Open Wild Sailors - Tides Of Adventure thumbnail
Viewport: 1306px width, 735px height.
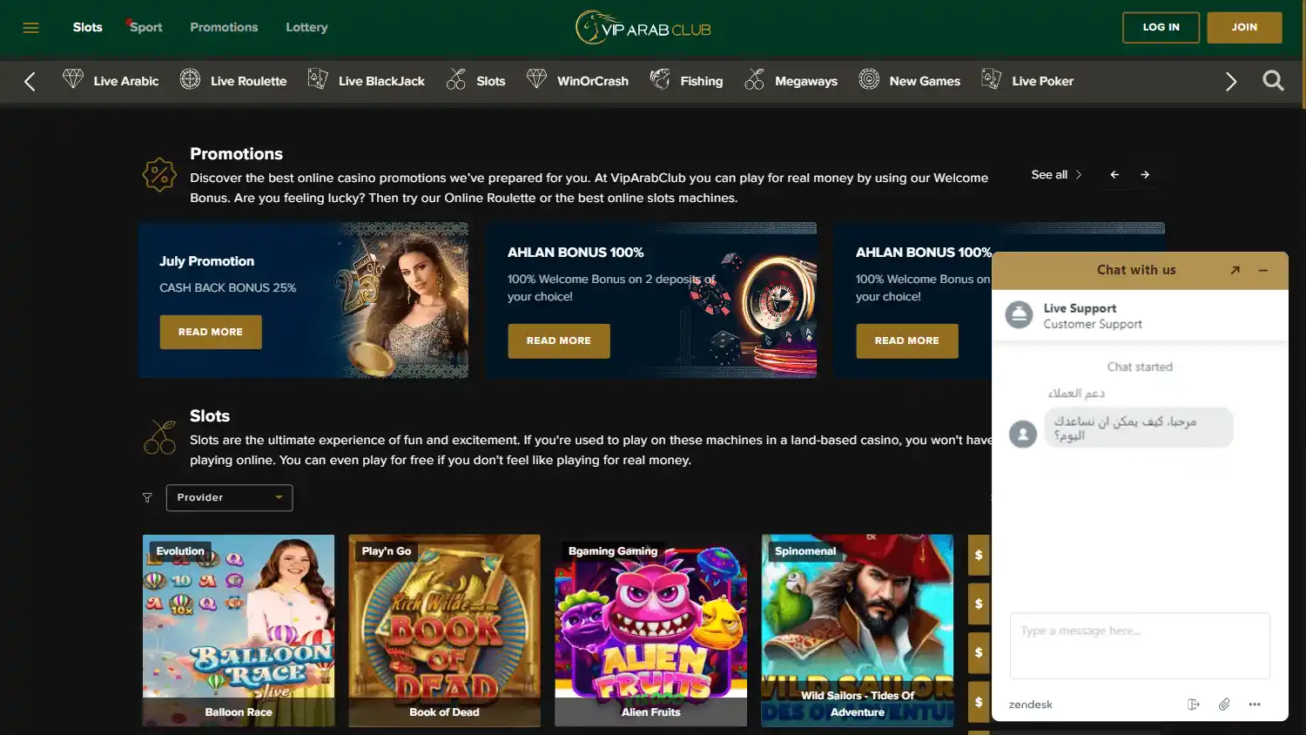click(857, 630)
